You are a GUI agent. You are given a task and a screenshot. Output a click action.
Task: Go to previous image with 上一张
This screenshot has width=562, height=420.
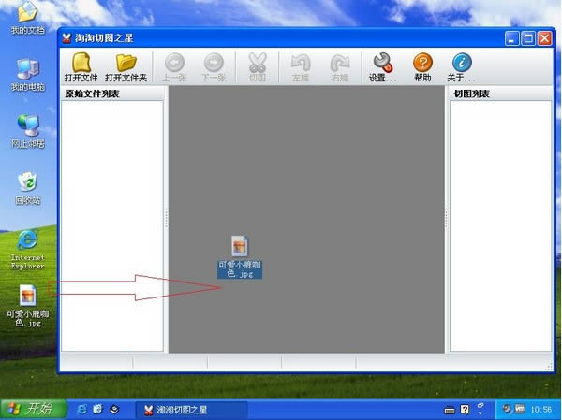coord(174,67)
